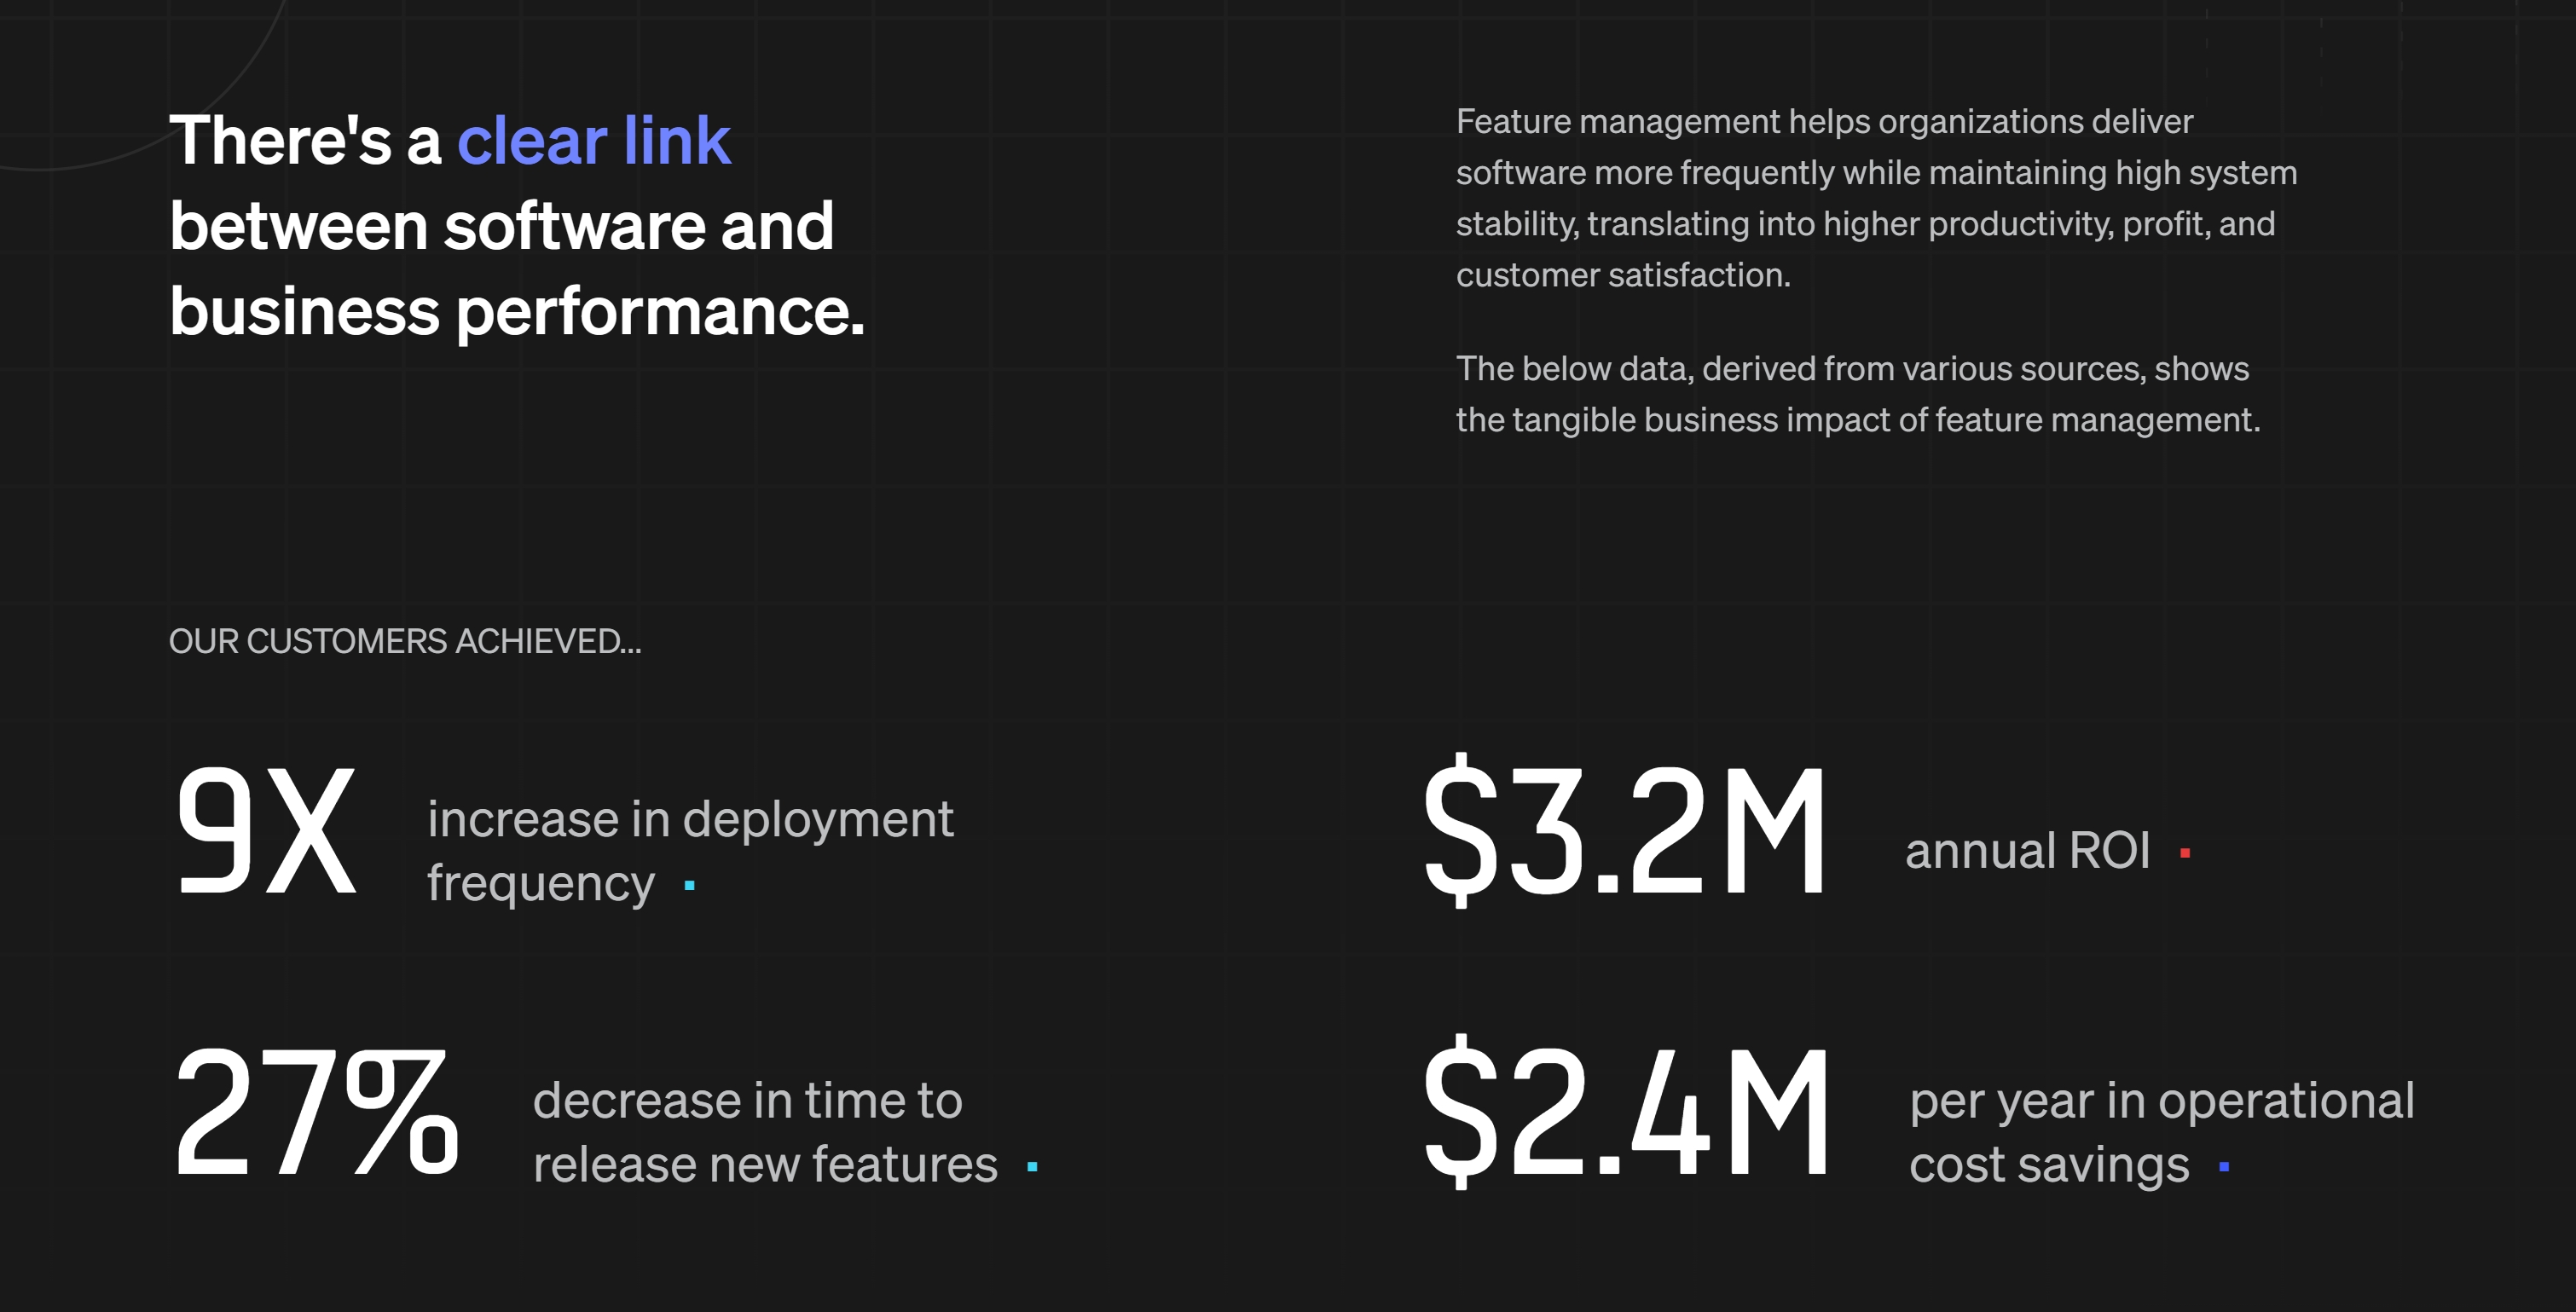Click the red footnote dot after "annual ROI"
The width and height of the screenshot is (2576, 1312).
pyautogui.click(x=2185, y=853)
